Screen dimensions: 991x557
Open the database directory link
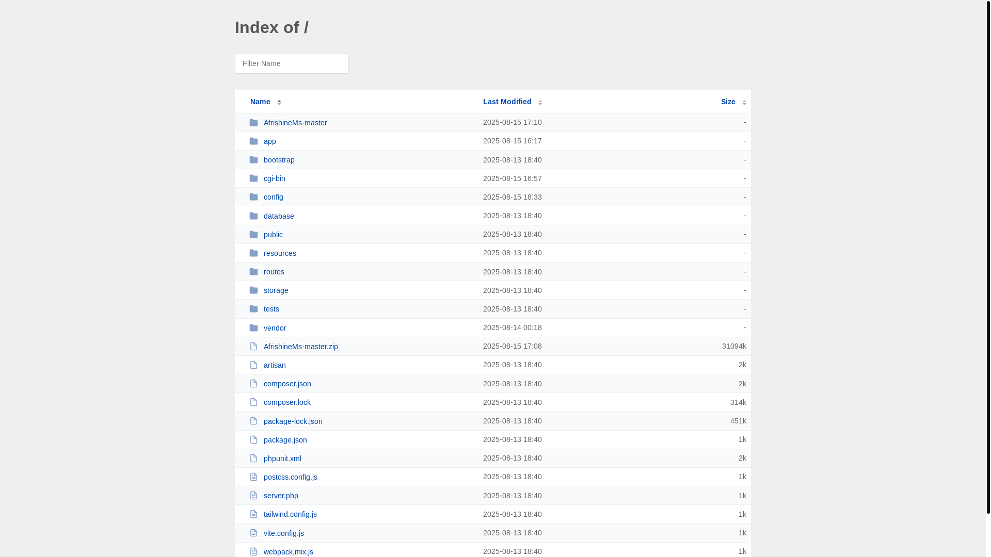click(279, 216)
